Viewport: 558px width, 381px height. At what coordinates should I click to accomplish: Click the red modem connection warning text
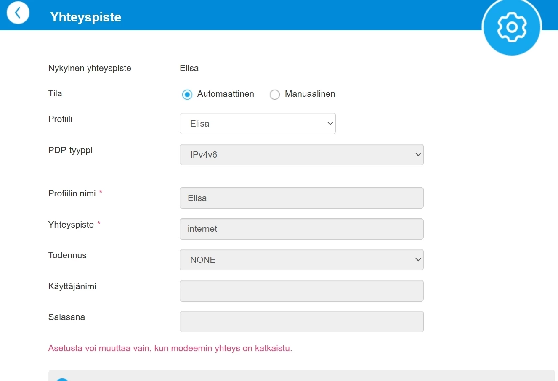(x=170, y=348)
